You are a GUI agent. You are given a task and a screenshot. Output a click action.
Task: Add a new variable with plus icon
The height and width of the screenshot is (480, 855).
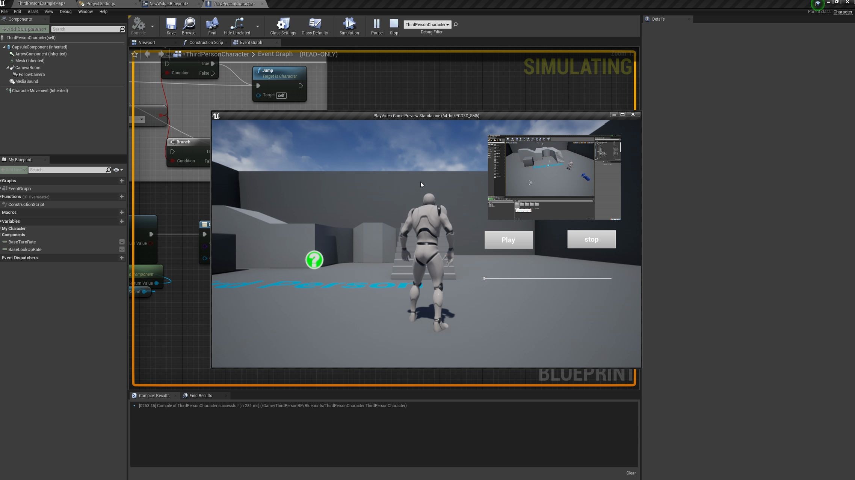(x=121, y=221)
